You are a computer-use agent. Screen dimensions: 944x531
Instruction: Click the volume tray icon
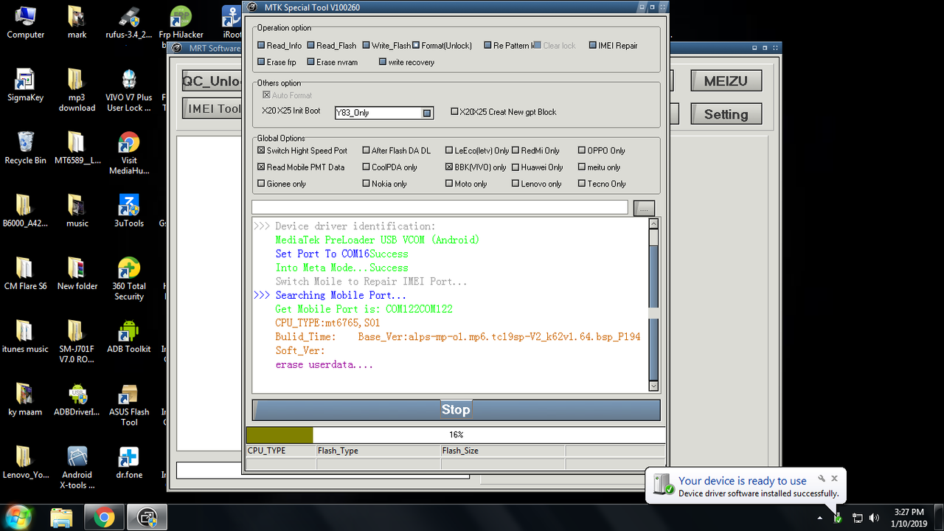click(875, 518)
